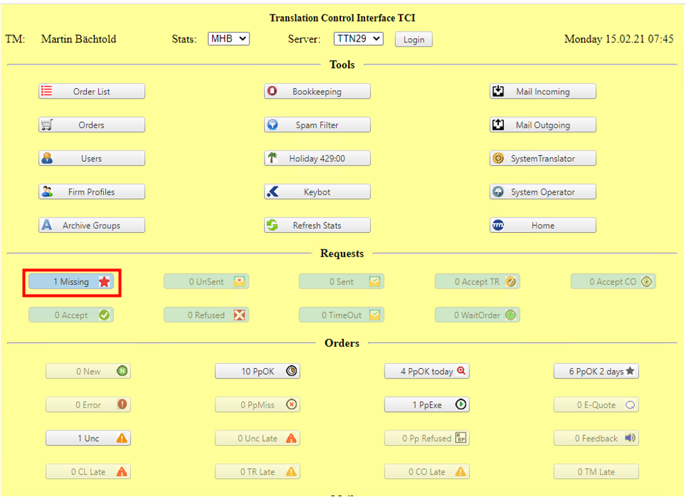Open the Stats MHB dropdown
The height and width of the screenshot is (499, 686).
228,39
